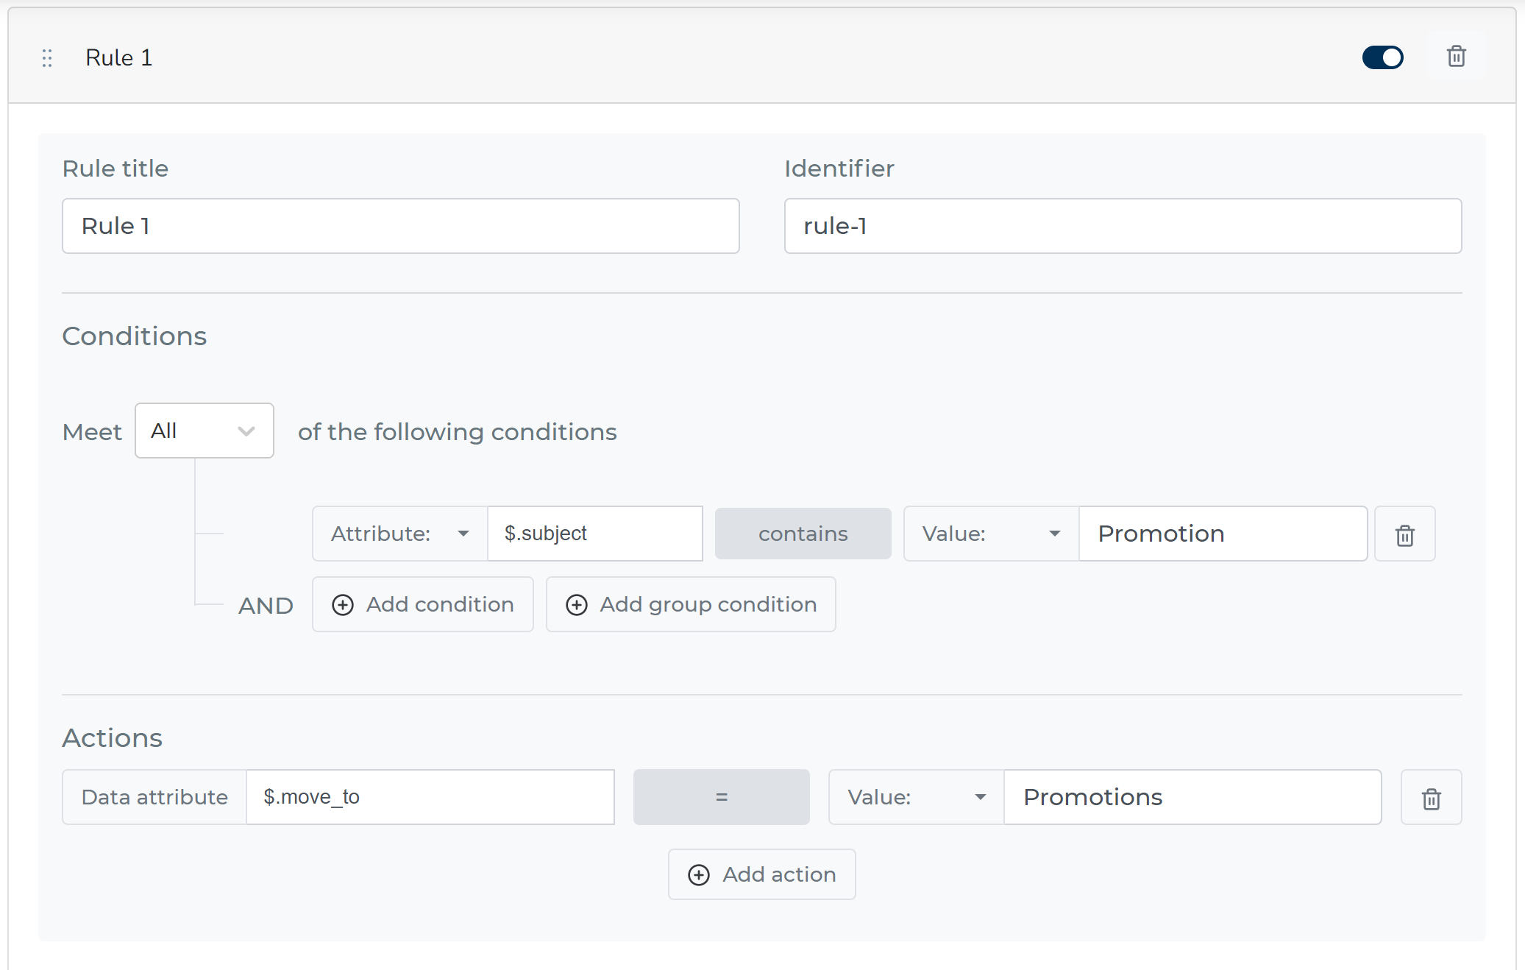This screenshot has width=1525, height=970.
Task: Click the drag handle beside Rule 1
Action: click(47, 58)
